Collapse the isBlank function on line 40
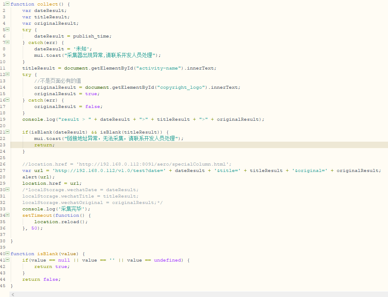 coord(7,253)
